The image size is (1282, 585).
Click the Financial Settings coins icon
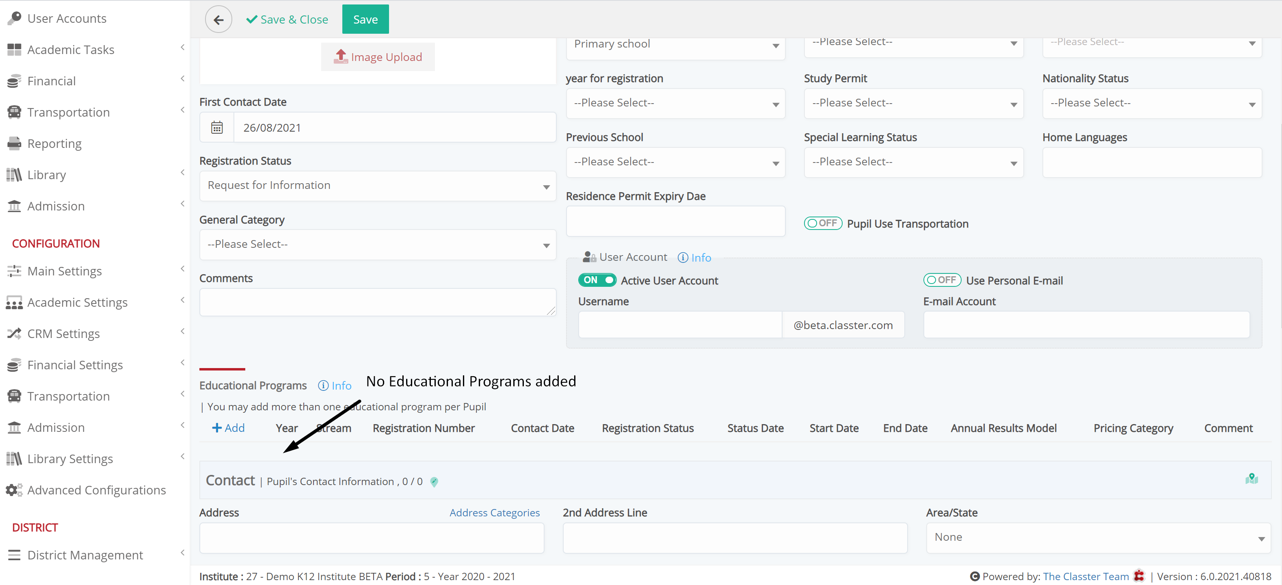click(x=15, y=365)
